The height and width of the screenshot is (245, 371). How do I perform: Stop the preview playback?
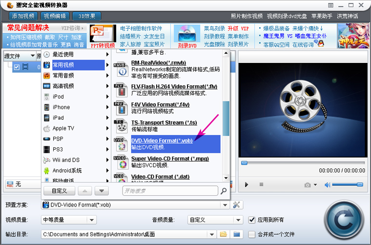click(x=261, y=184)
